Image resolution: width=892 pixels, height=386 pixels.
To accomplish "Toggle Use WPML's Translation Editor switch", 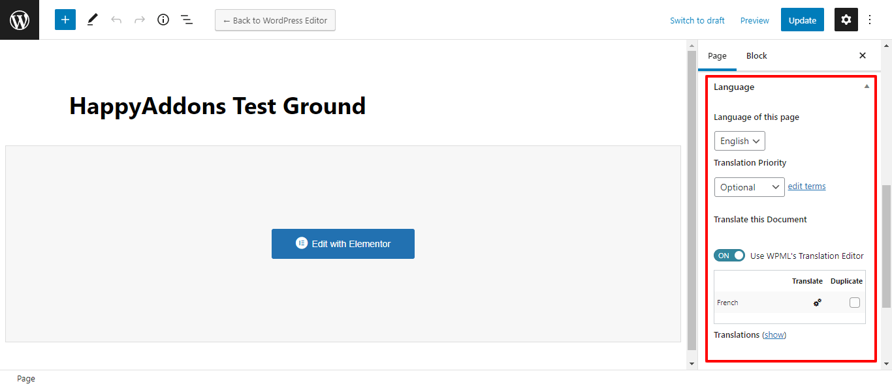I will (729, 256).
